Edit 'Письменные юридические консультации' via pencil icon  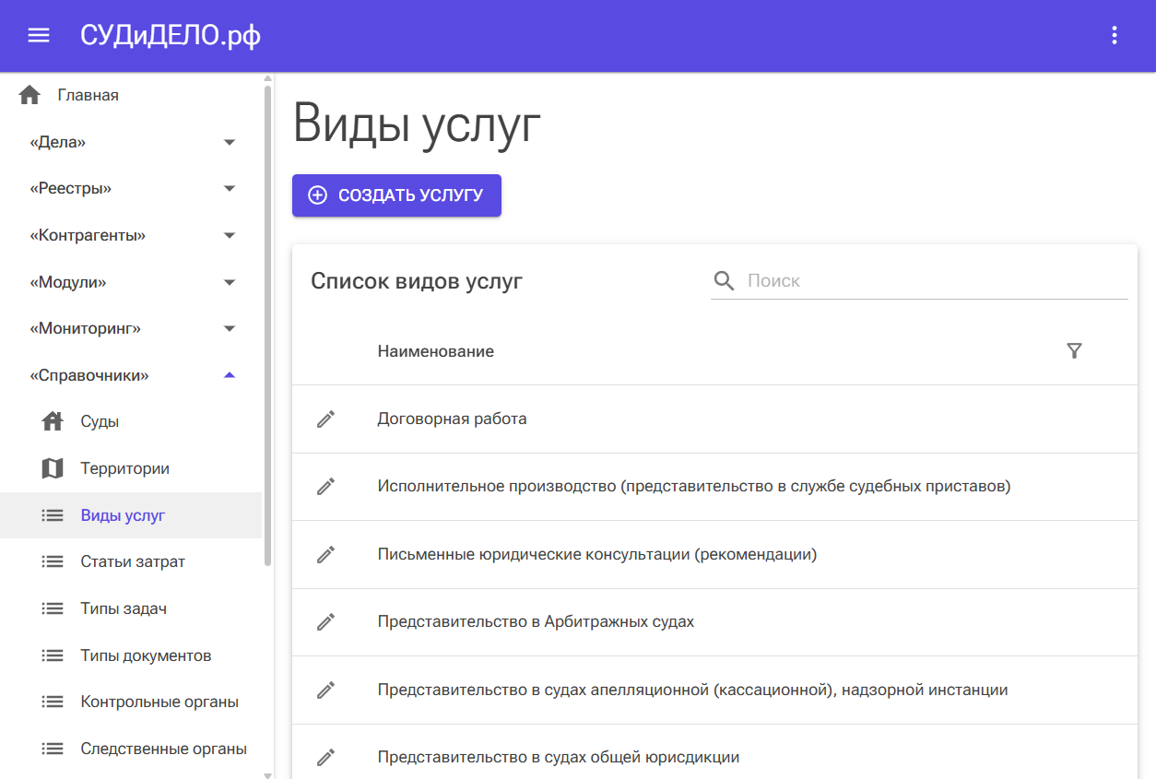pos(325,554)
